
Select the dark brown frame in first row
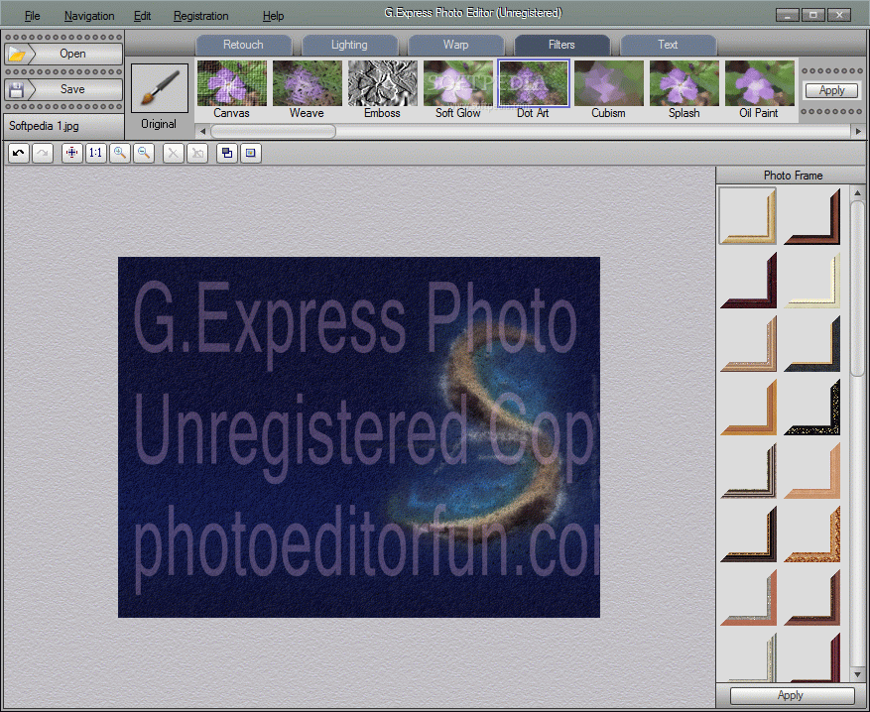coord(812,216)
